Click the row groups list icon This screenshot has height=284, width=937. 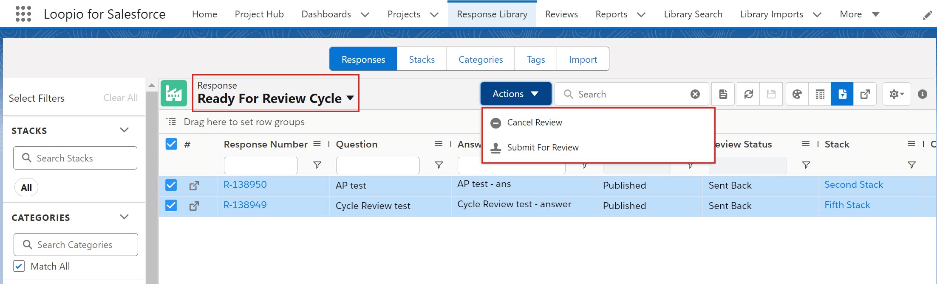[x=172, y=122]
